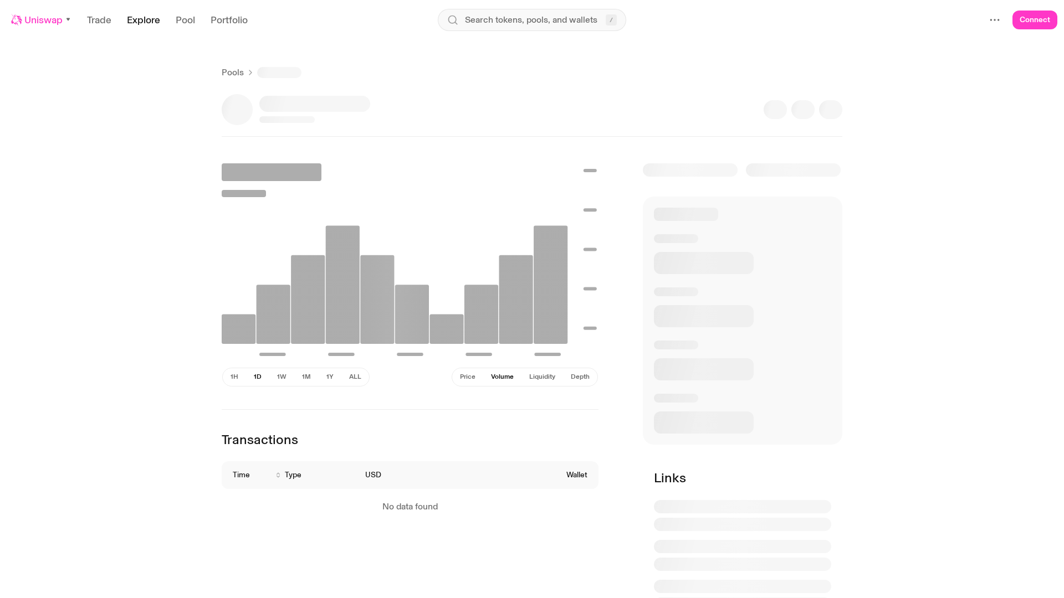Navigate to Pools breadcrumb link

233,73
